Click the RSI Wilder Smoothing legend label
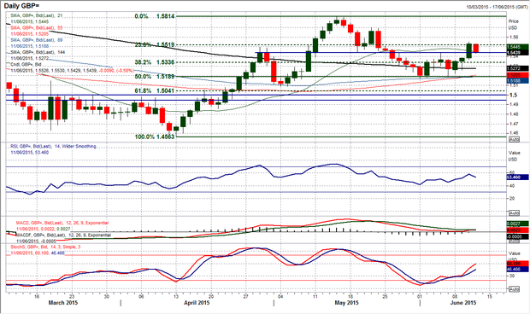This screenshot has width=530, height=314. (53, 147)
